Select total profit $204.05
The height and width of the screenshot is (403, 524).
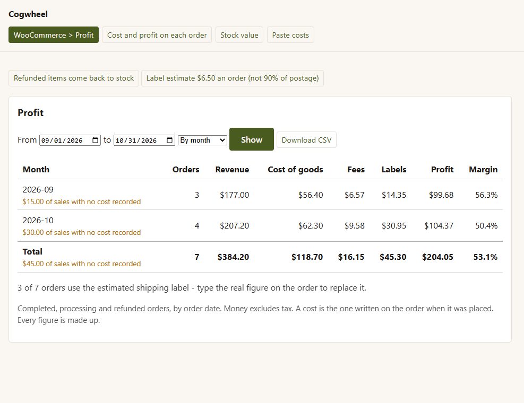click(x=437, y=257)
